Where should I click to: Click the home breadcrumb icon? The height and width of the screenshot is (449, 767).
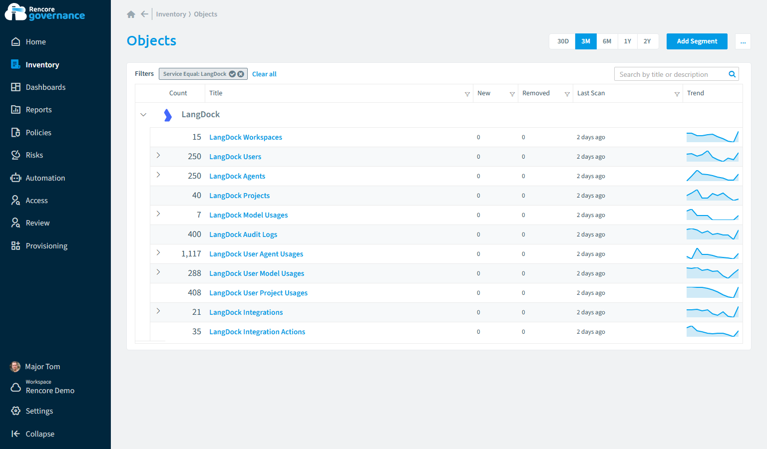click(131, 14)
